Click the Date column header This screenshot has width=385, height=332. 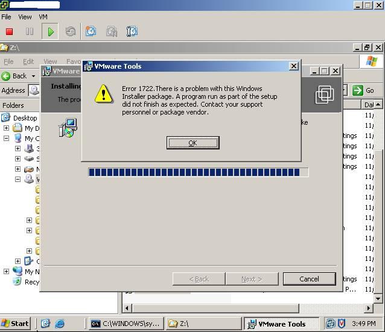click(368, 105)
